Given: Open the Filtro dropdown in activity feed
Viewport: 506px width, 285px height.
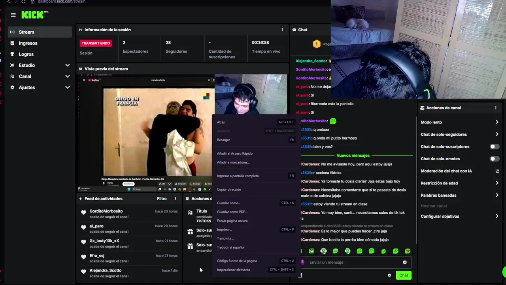Looking at the screenshot, I should pyautogui.click(x=162, y=199).
